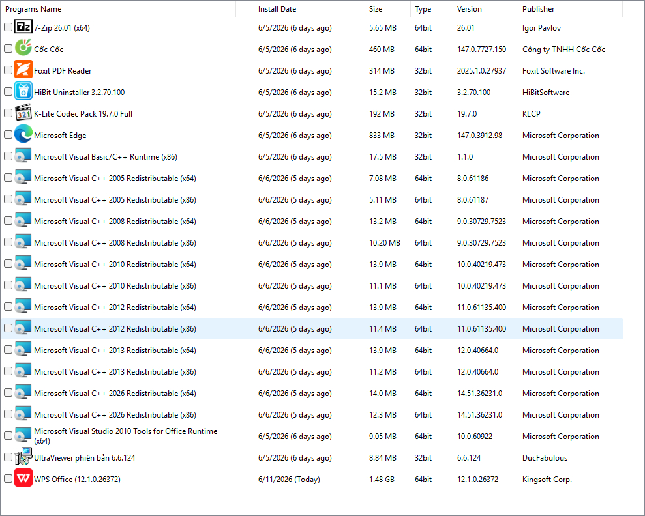Viewport: 645px width, 516px height.
Task: Click the Visual Studio 2010 Tools icon
Action: click(23, 435)
